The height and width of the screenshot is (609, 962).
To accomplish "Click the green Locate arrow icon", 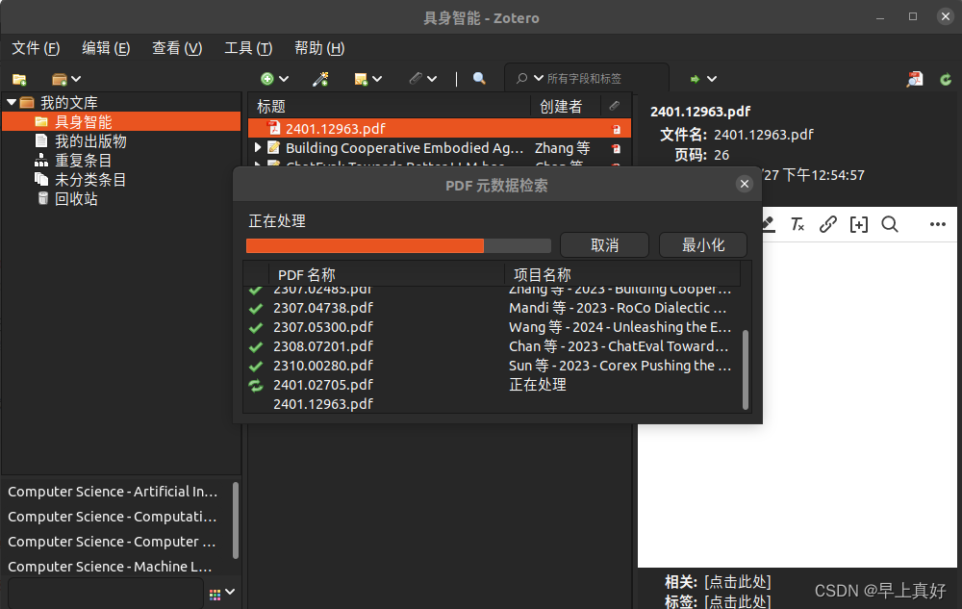I will 695,79.
